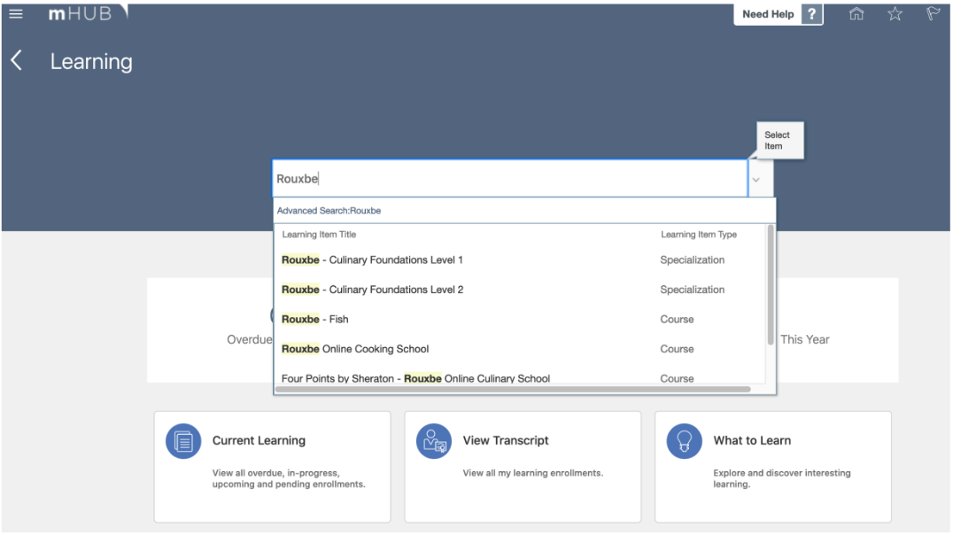Image resolution: width=953 pixels, height=535 pixels.
Task: Click the This Year label
Action: 805,339
